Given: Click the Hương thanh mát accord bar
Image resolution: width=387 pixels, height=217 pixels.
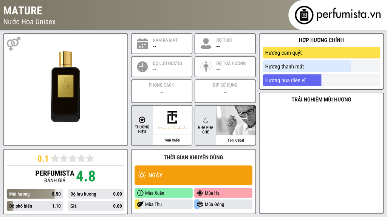Looking at the screenshot, I should [x=321, y=66].
